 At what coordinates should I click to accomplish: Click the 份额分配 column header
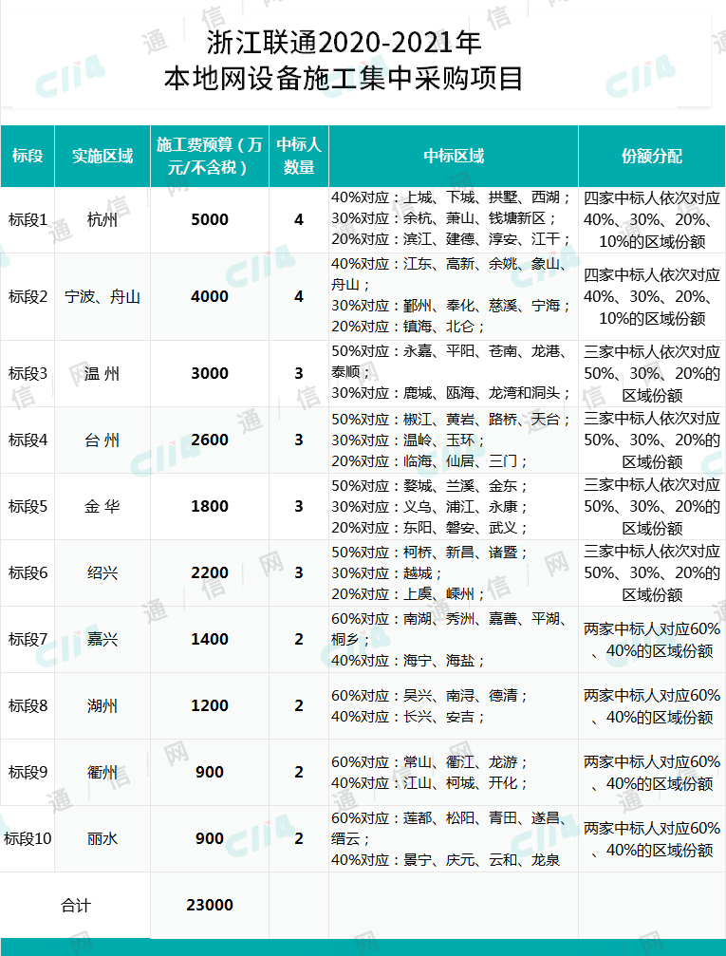652,156
